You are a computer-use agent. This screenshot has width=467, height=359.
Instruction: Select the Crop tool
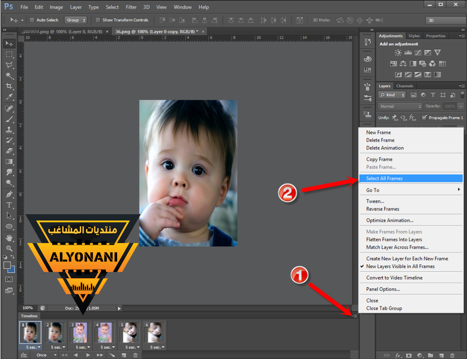[x=9, y=86]
